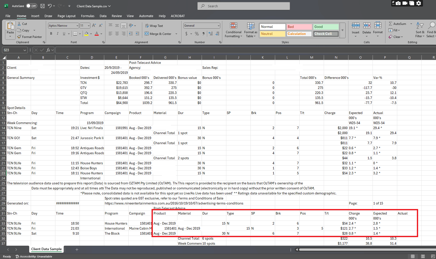The height and width of the screenshot is (259, 436).
Task: Toggle Bold formatting
Action: pos(51,33)
